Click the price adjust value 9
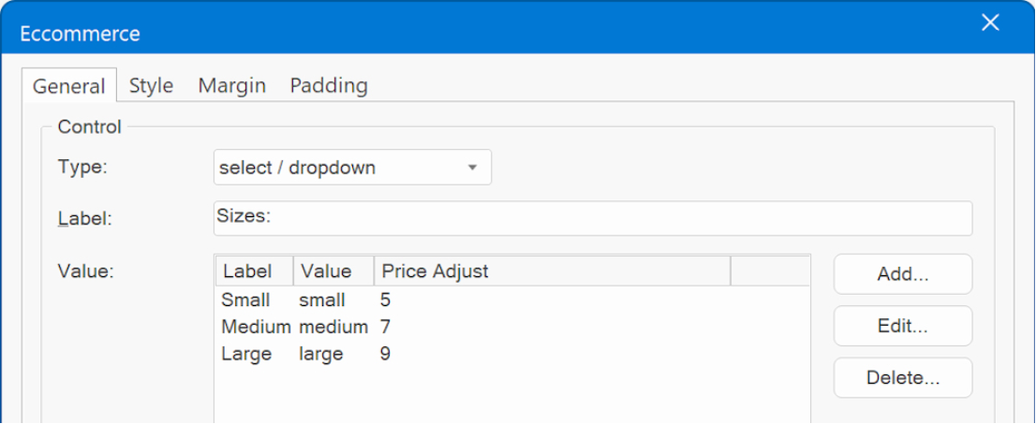This screenshot has width=1036, height=424. [385, 354]
